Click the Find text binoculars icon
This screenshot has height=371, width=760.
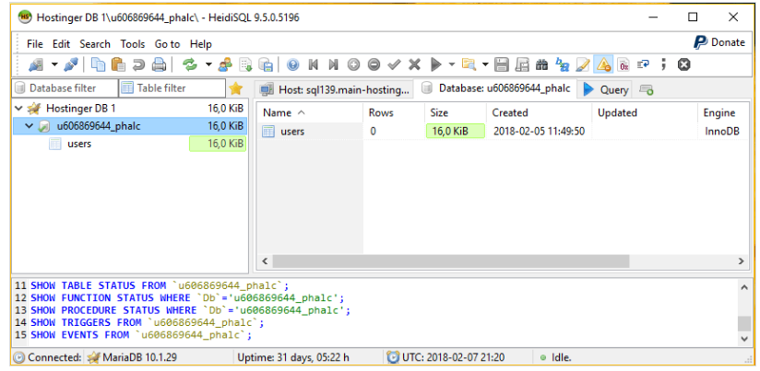tap(542, 64)
